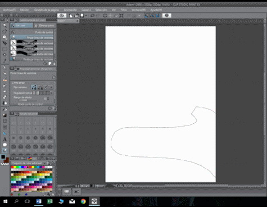The height and width of the screenshot is (207, 267).
Task: Select the Pencil tool
Action: click(4, 74)
